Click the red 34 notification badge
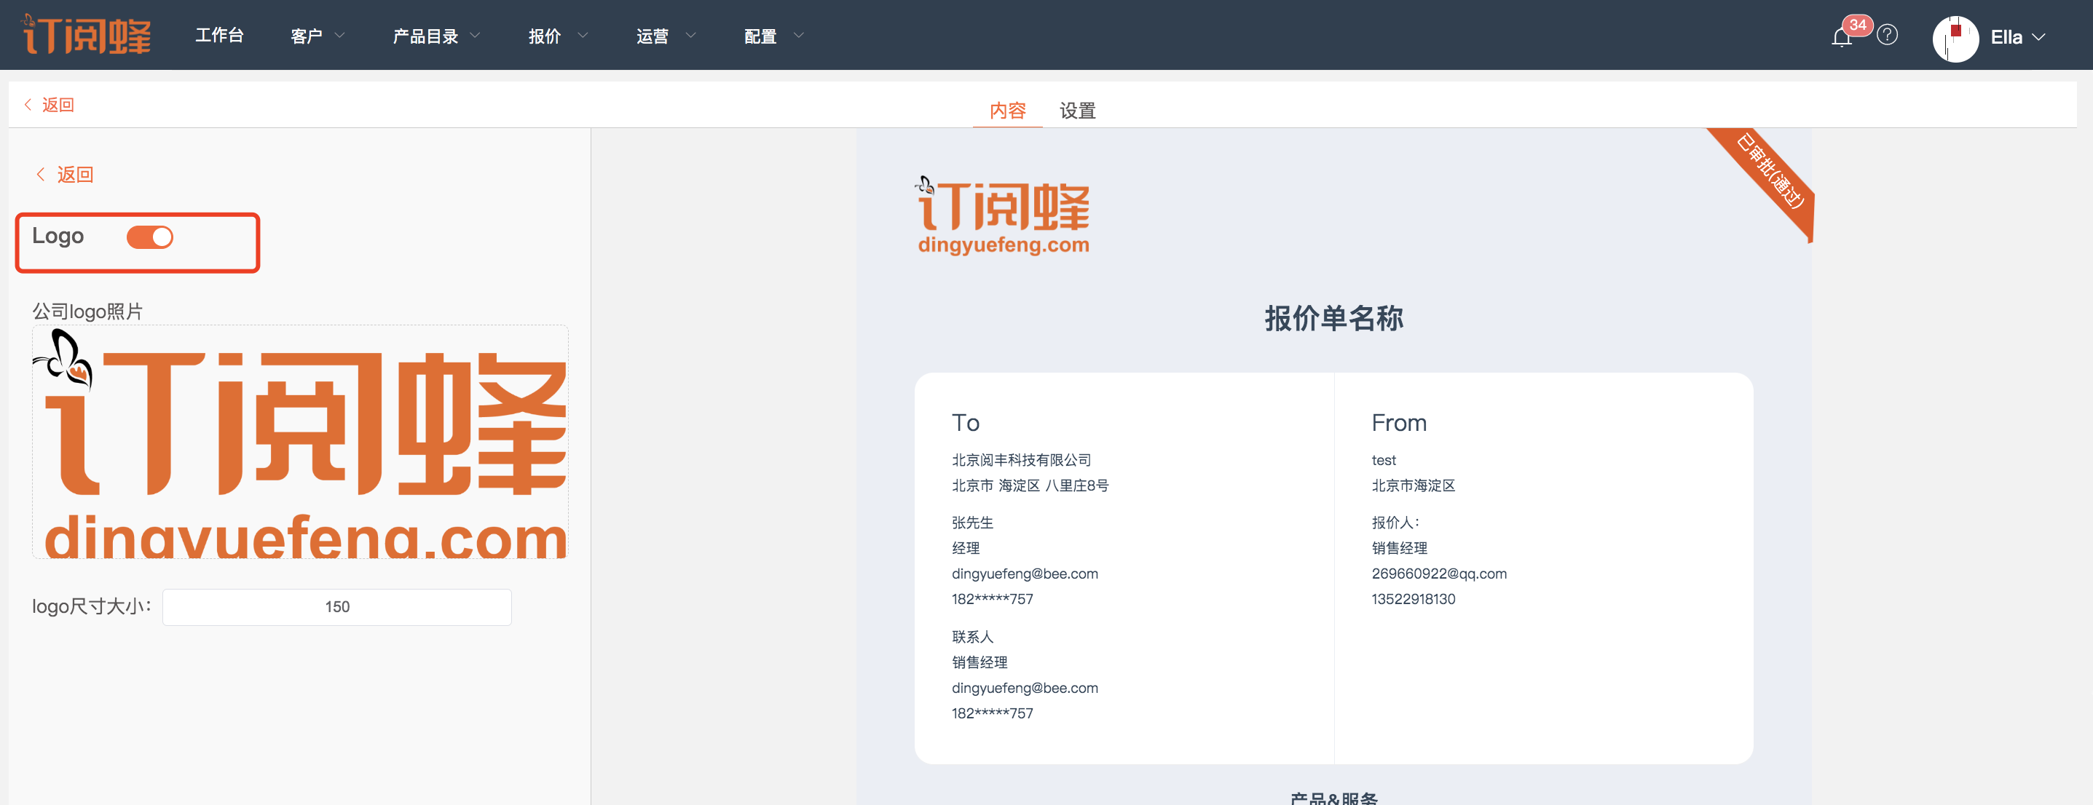 point(1857,24)
